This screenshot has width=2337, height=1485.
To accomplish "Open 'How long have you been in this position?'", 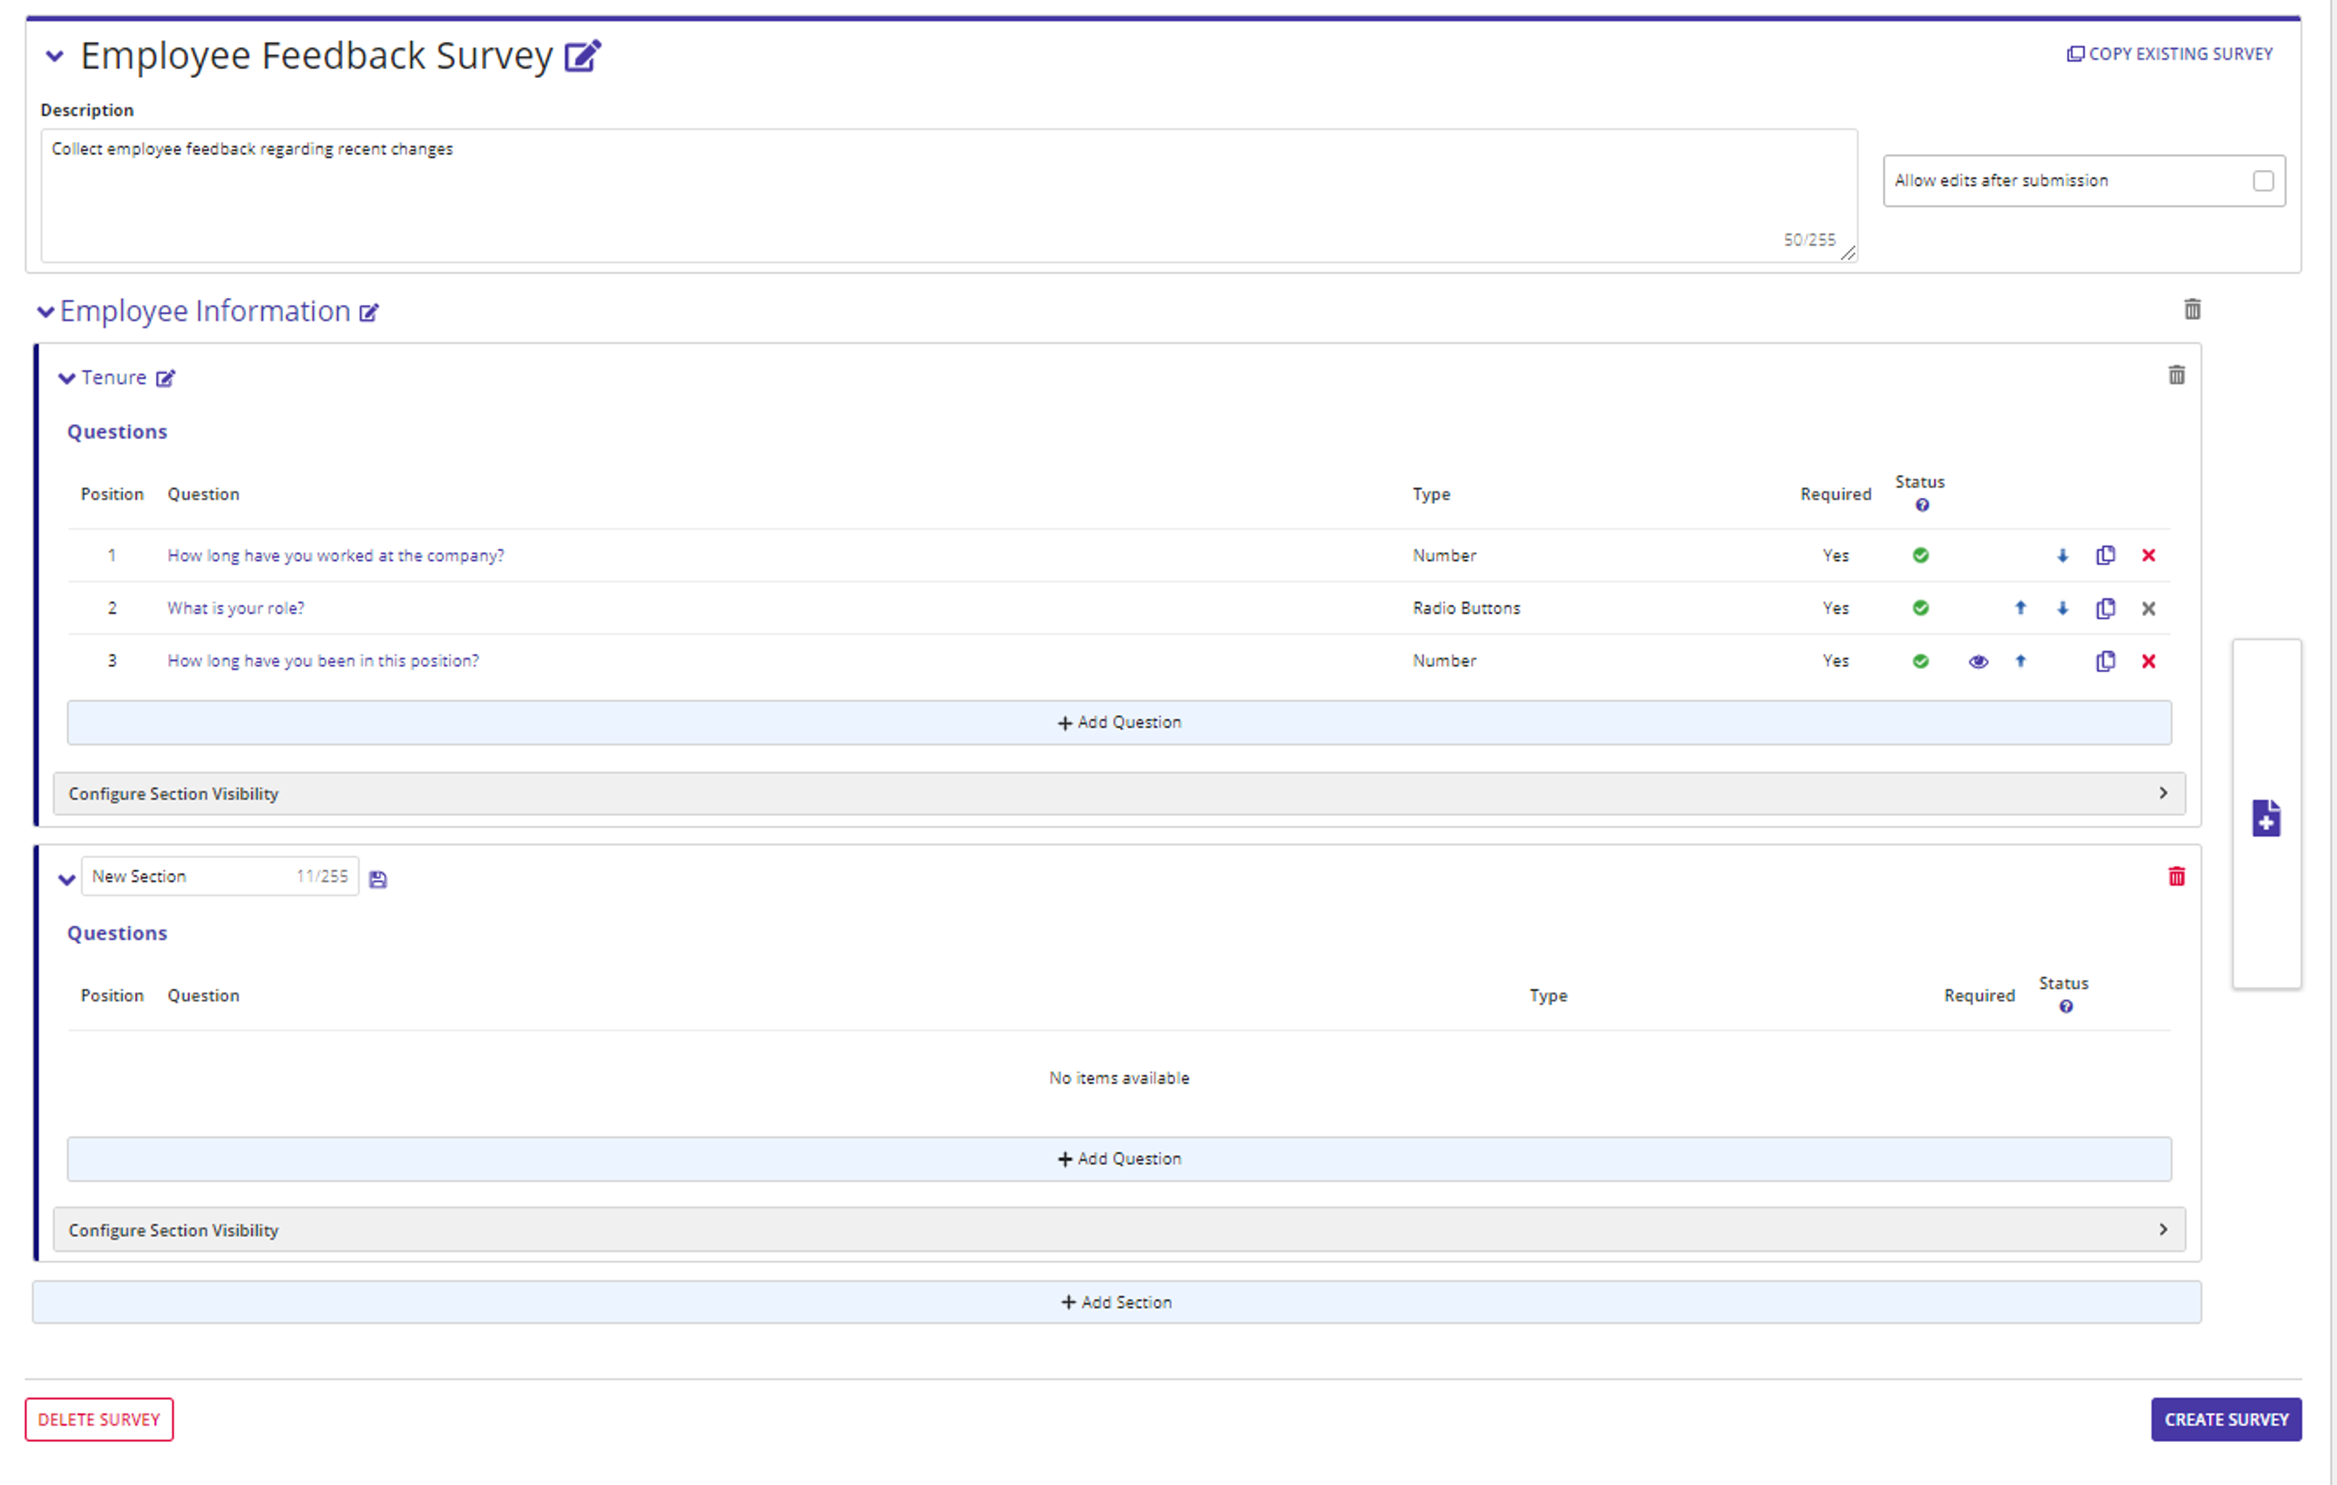I will click(323, 661).
